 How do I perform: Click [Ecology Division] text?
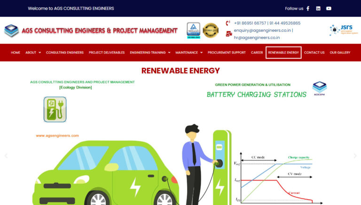[76, 88]
